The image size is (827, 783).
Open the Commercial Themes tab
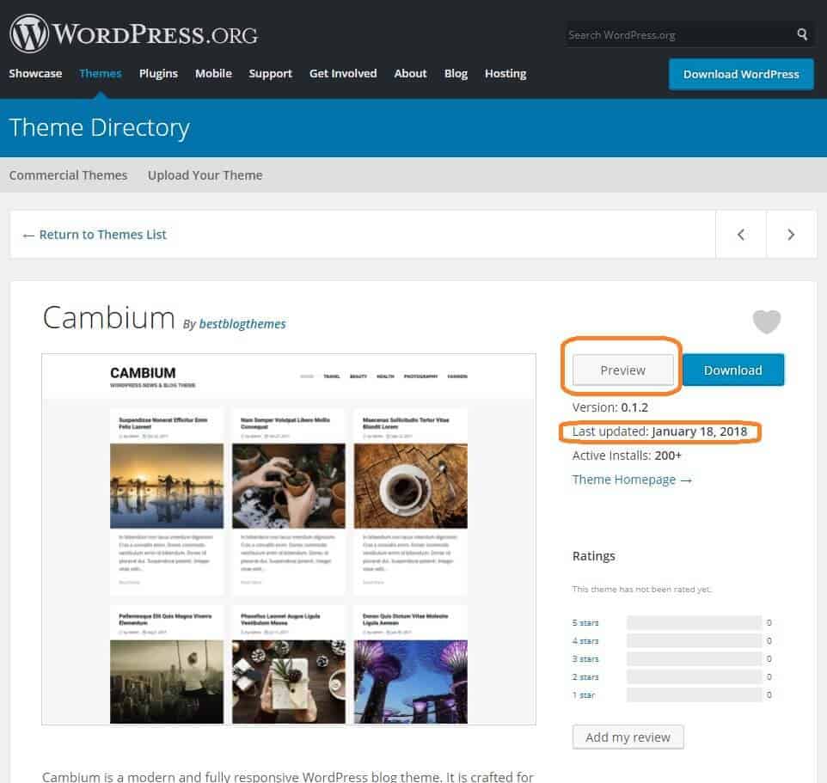(68, 175)
